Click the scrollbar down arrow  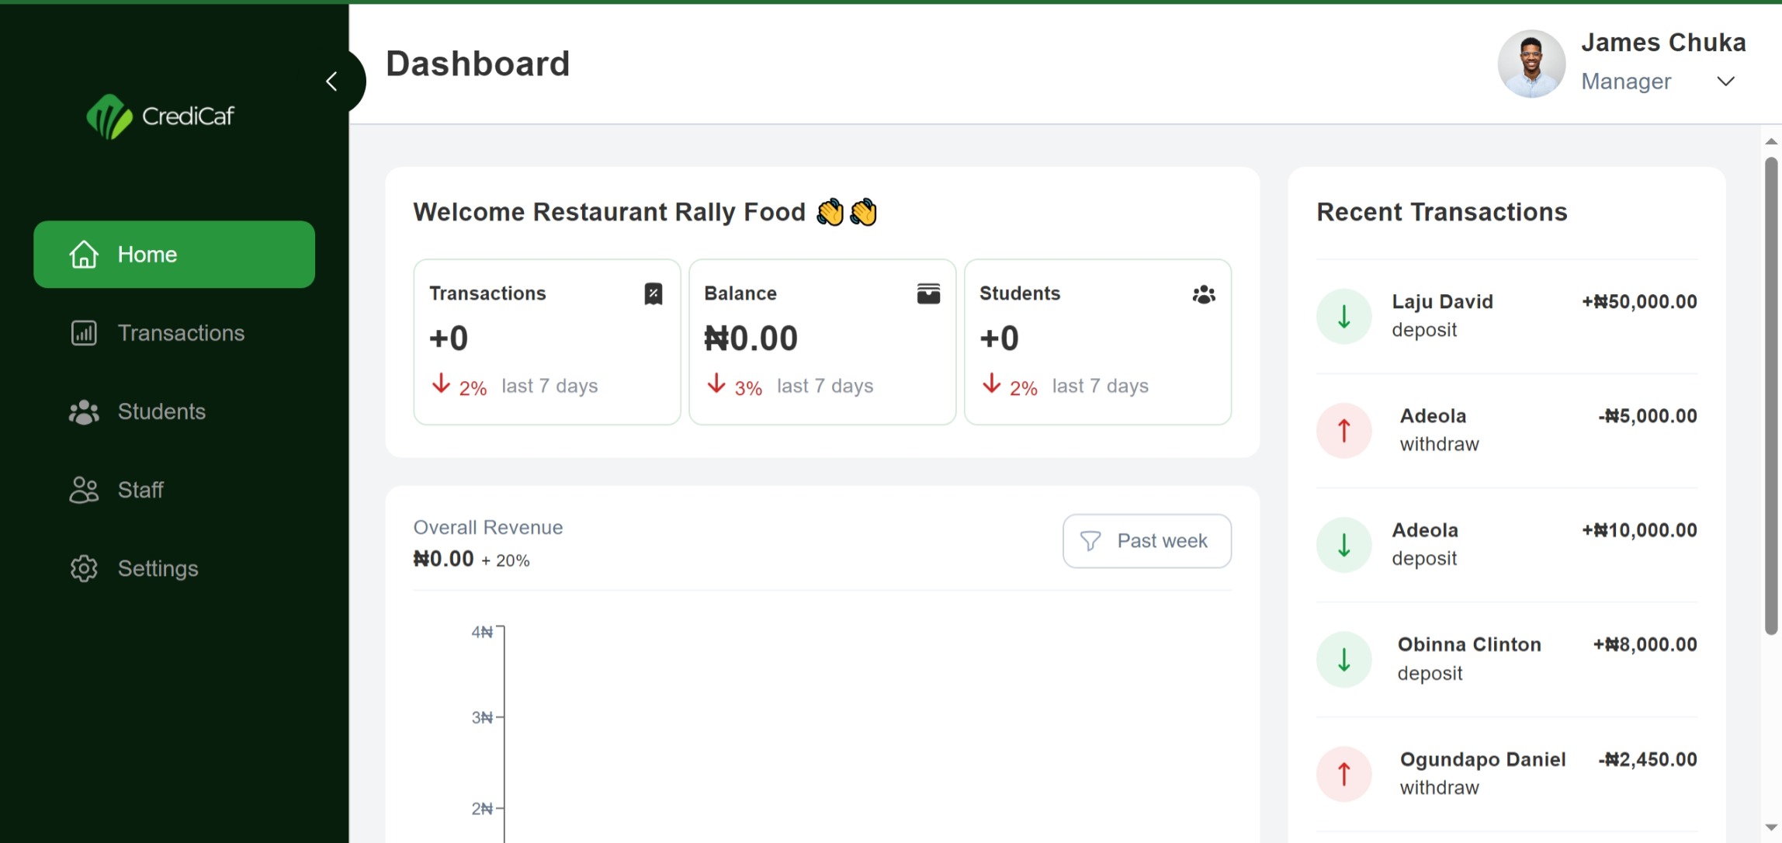(x=1771, y=827)
